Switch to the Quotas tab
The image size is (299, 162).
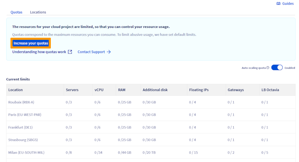(x=16, y=12)
